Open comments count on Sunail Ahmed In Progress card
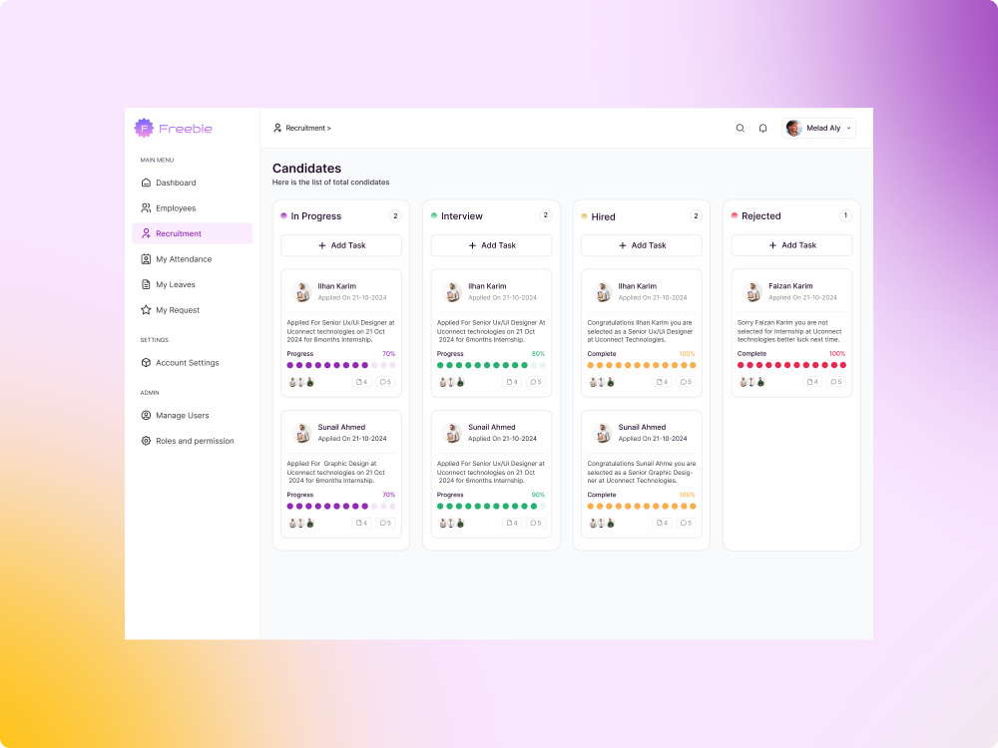998x748 pixels. click(385, 524)
